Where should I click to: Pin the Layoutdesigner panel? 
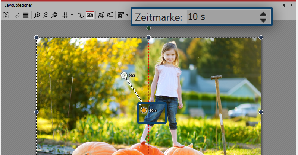(284, 5)
